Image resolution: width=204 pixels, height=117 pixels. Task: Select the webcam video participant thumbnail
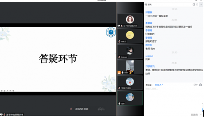click(x=130, y=67)
